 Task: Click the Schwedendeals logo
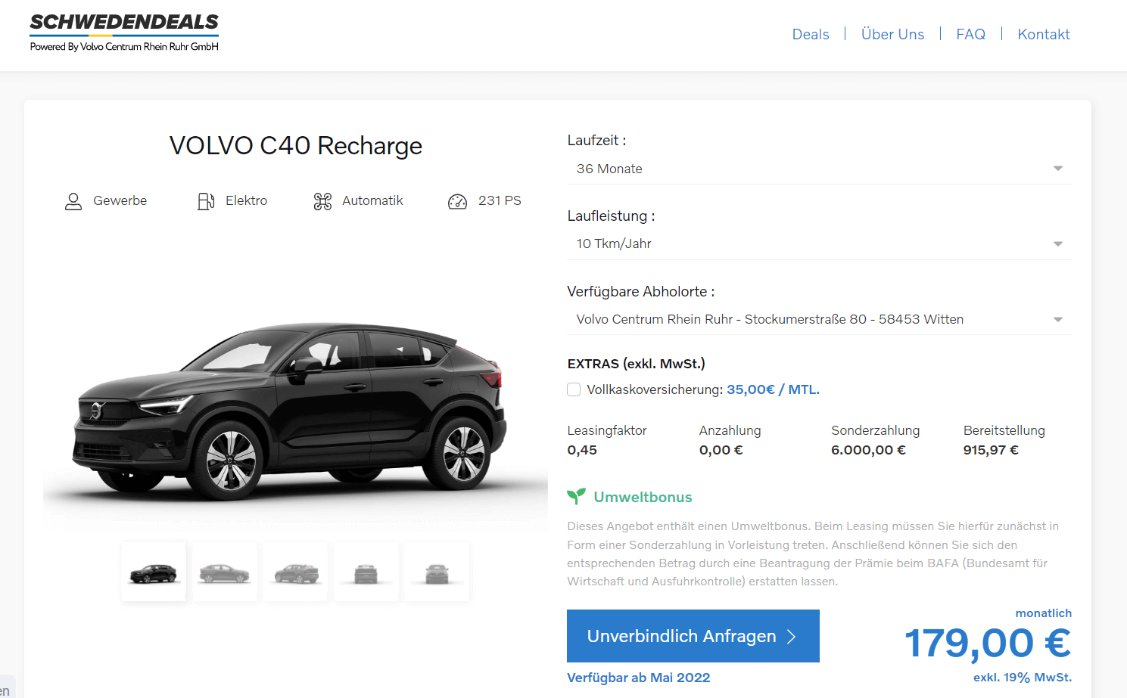(124, 33)
